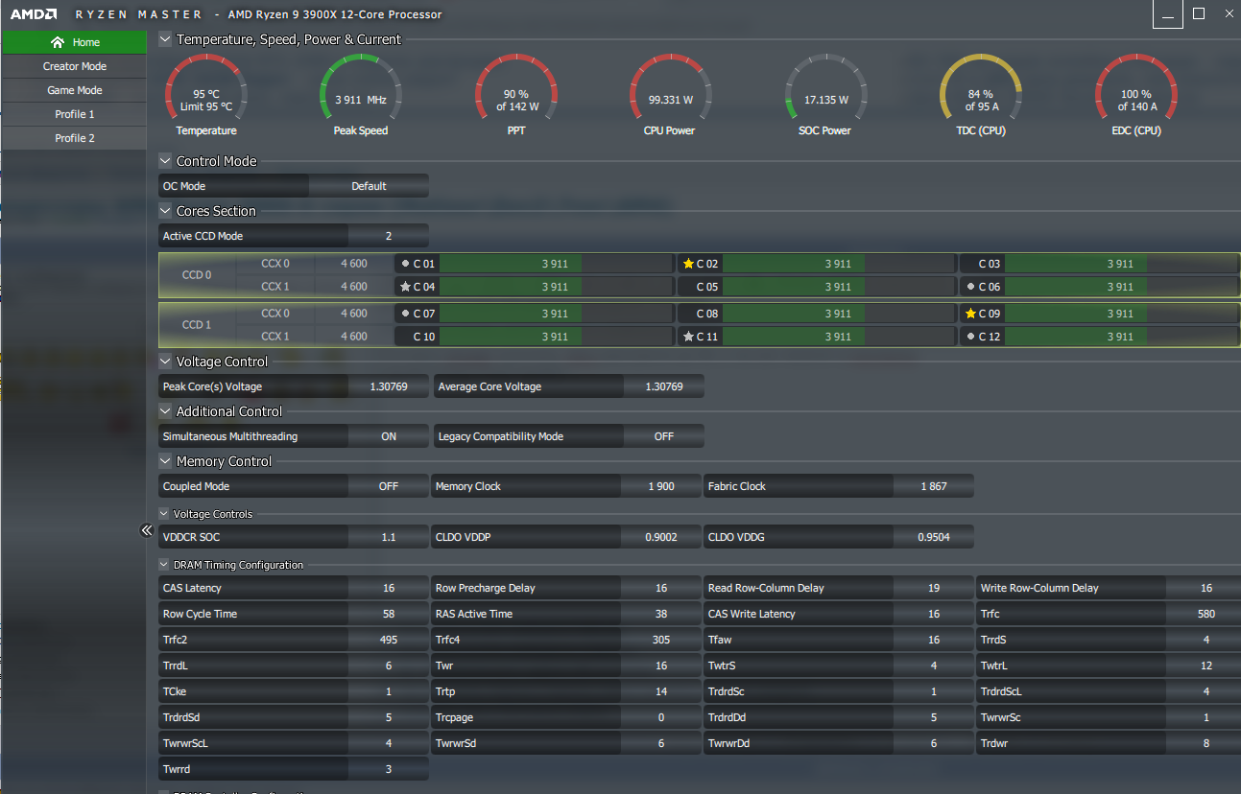Select the Game Mode tab
The width and height of the screenshot is (1241, 794).
click(x=74, y=90)
